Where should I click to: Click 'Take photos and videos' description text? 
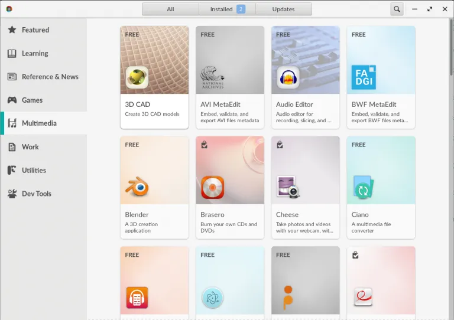point(303,224)
